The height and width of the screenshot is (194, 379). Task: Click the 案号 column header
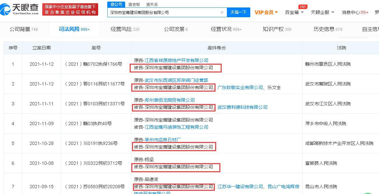click(96, 48)
